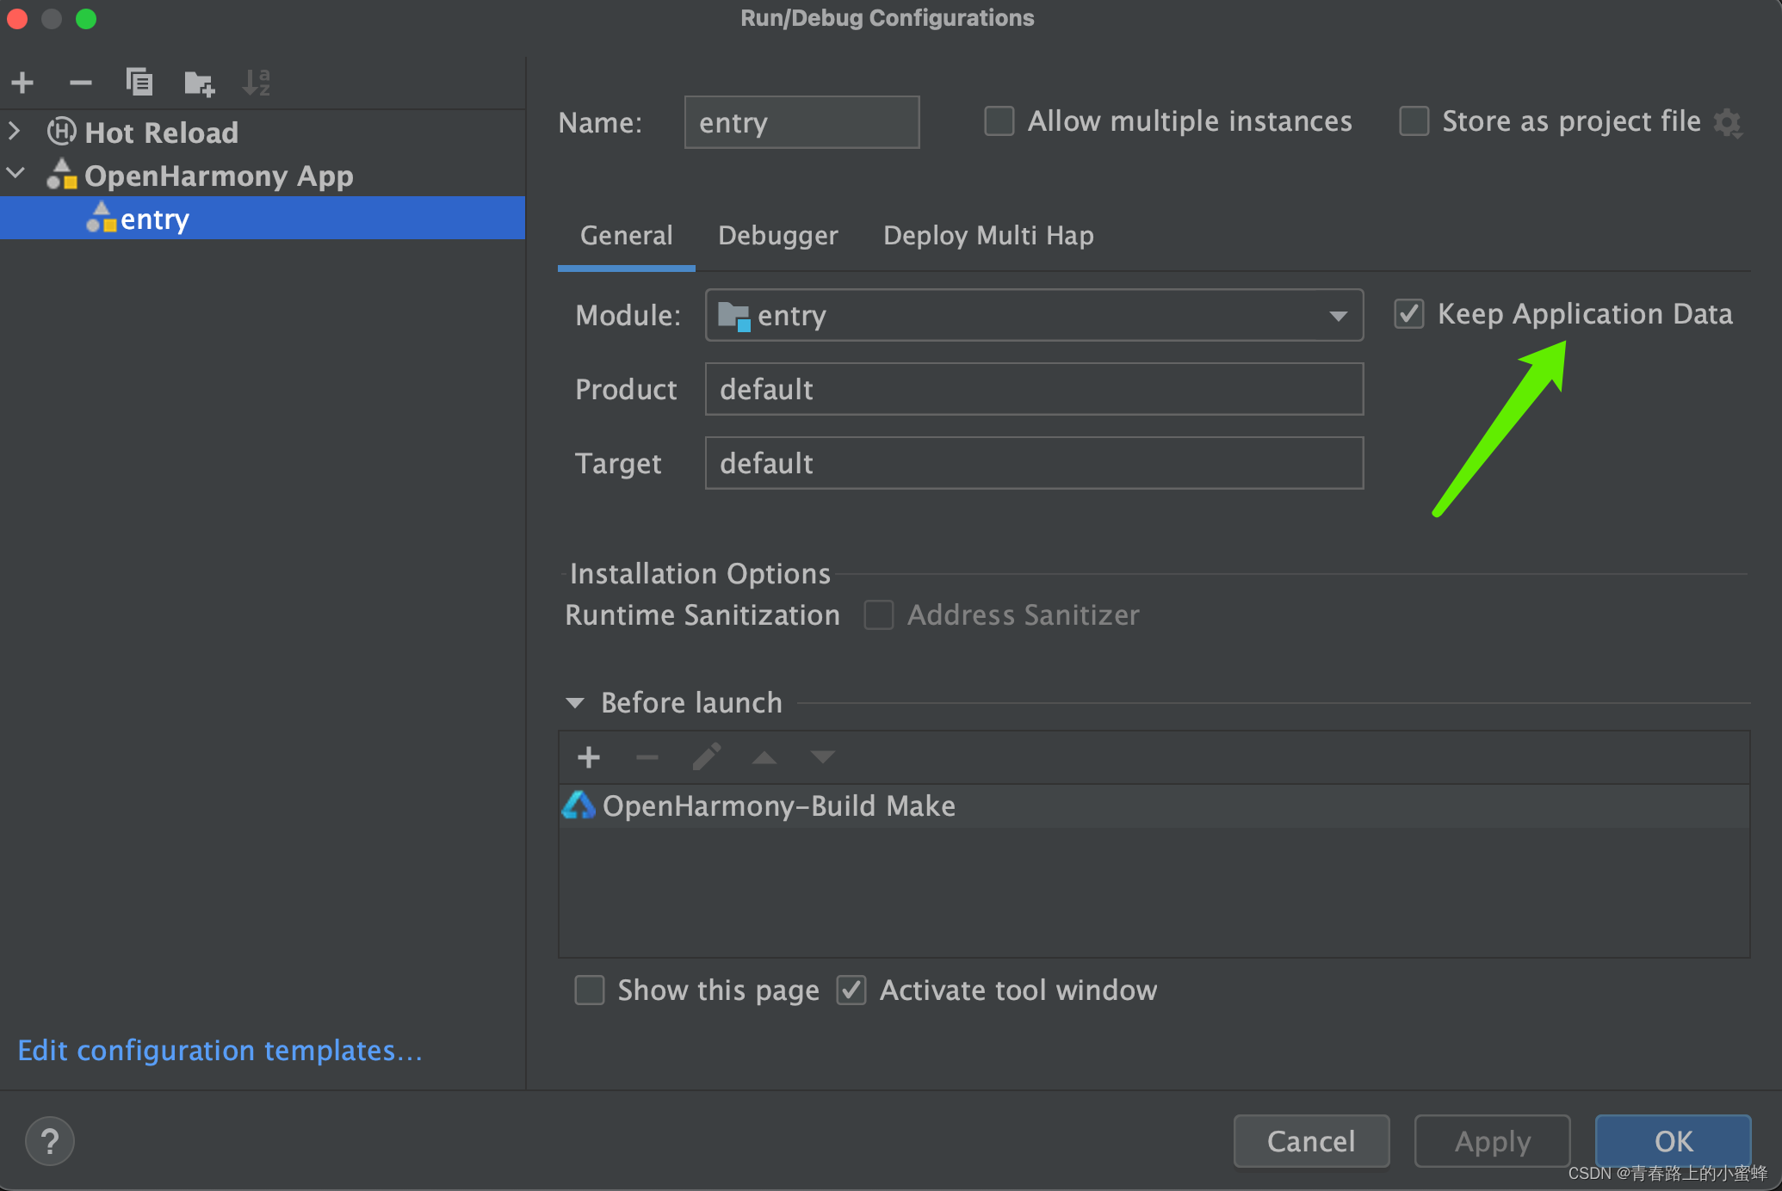Image resolution: width=1782 pixels, height=1191 pixels.
Task: Add a Before launch task with plus icon
Action: coord(589,757)
